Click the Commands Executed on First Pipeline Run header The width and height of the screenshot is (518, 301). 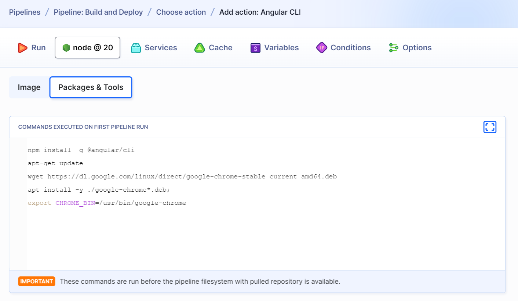tap(83, 127)
